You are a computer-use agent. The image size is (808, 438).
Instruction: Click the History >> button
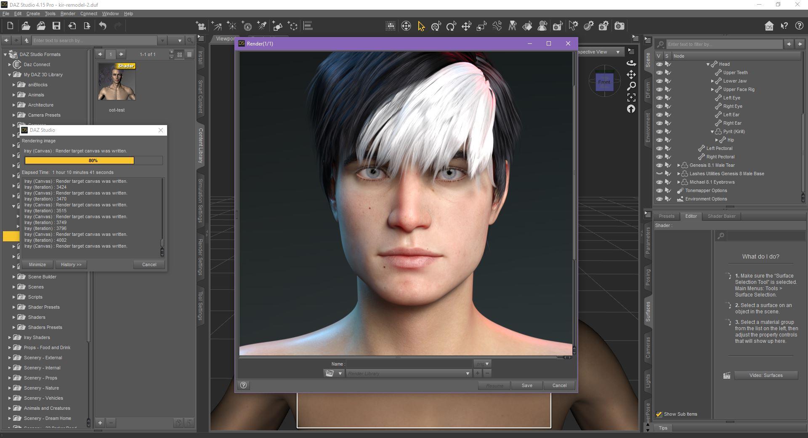tap(71, 264)
